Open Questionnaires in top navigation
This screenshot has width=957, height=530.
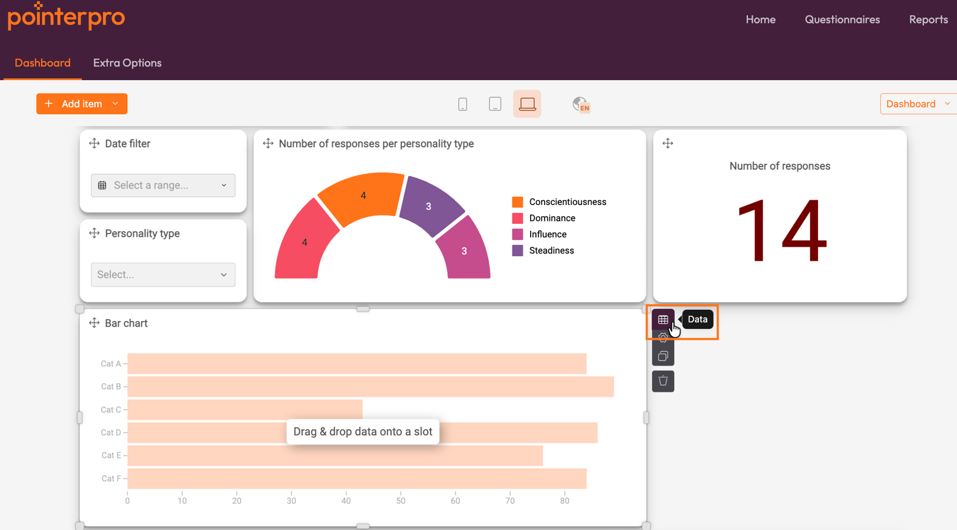pos(842,19)
